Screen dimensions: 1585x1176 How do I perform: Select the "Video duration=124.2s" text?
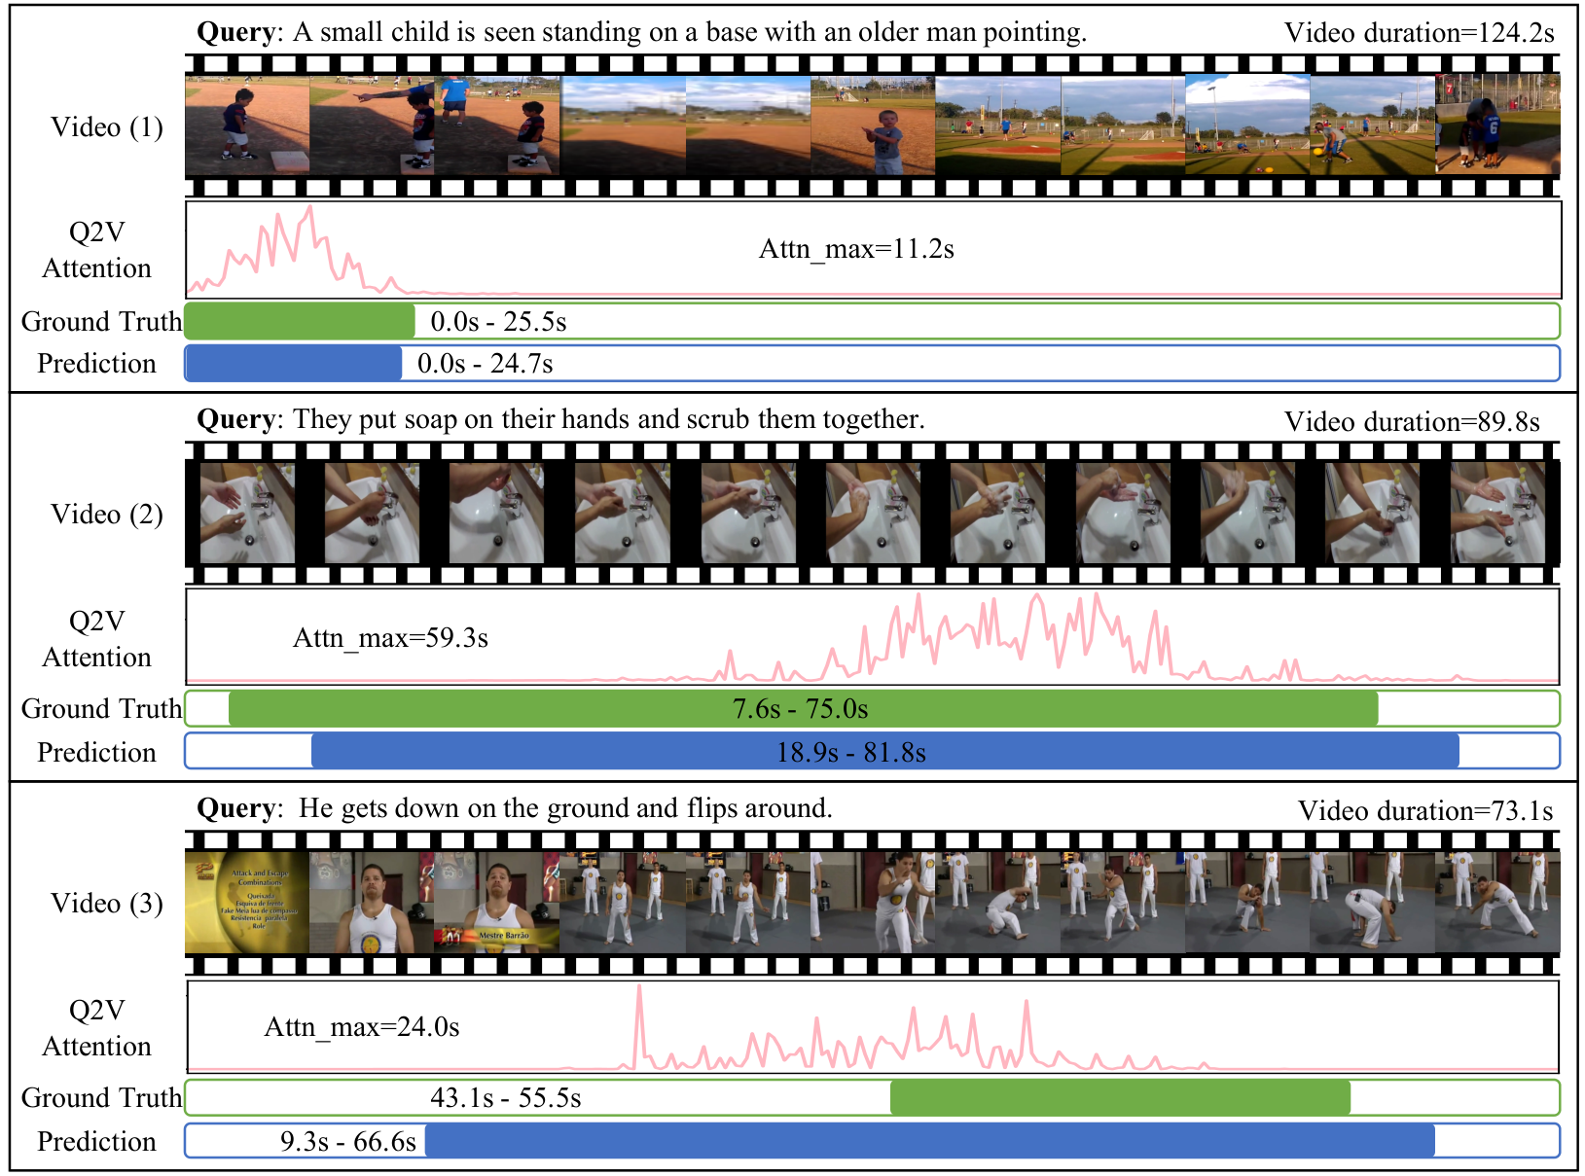click(x=1420, y=33)
